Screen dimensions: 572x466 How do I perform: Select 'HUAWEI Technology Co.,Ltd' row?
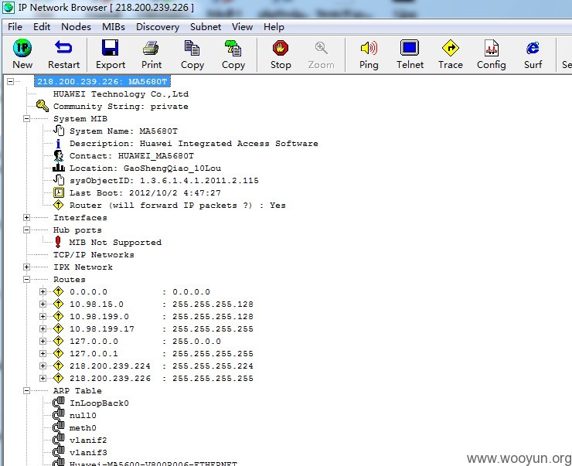[121, 94]
